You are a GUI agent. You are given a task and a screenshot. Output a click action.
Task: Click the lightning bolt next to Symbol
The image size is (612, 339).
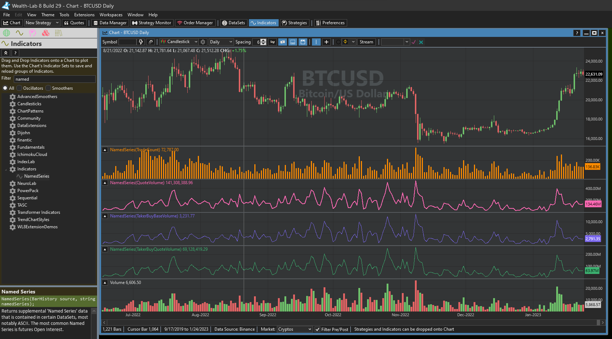pos(141,42)
